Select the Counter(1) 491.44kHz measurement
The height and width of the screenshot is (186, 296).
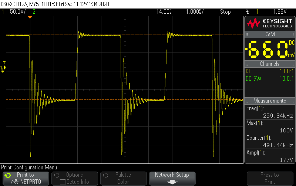[x=270, y=142]
